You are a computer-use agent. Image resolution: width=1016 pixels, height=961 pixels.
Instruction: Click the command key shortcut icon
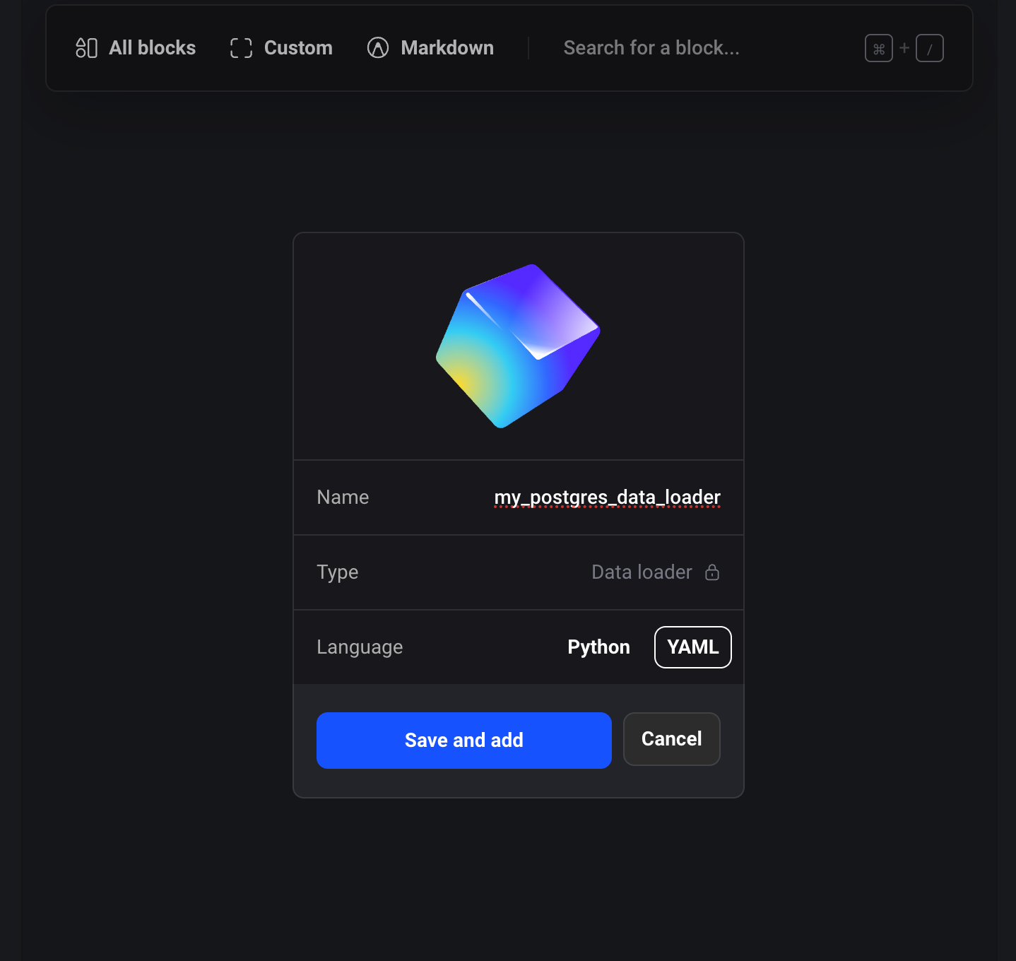point(878,48)
